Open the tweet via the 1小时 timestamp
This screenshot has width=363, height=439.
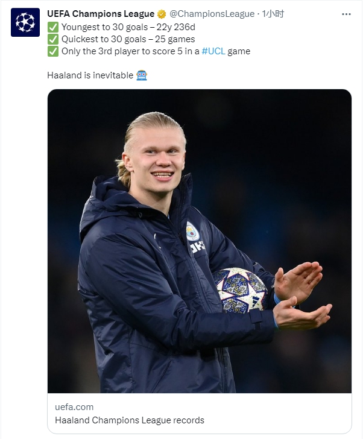coord(272,14)
